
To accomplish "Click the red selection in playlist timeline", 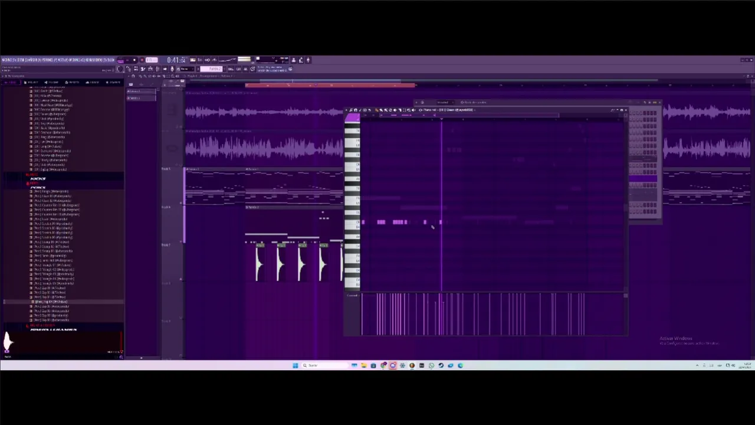I will (x=330, y=86).
